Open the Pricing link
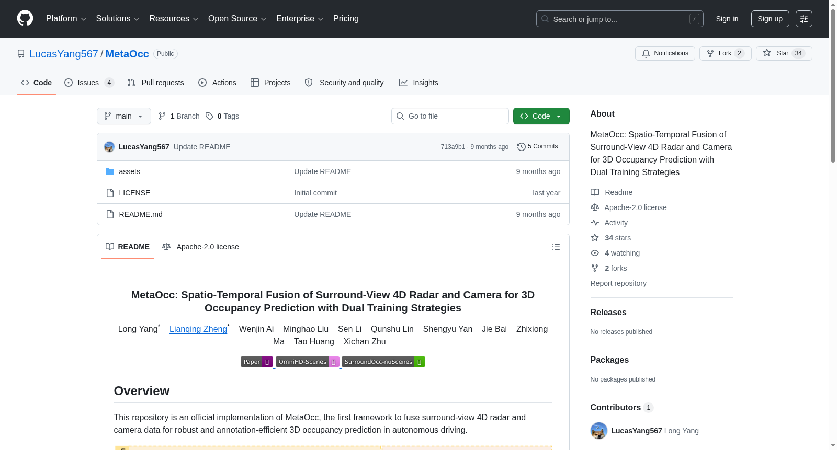The width and height of the screenshot is (837, 450). 346,19
